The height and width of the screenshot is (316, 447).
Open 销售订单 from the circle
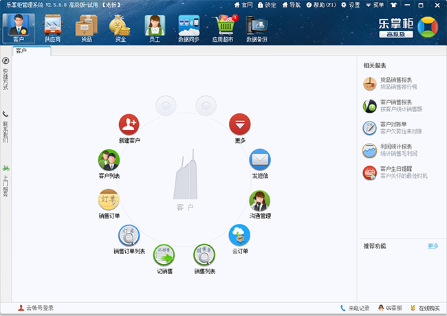coord(109,200)
